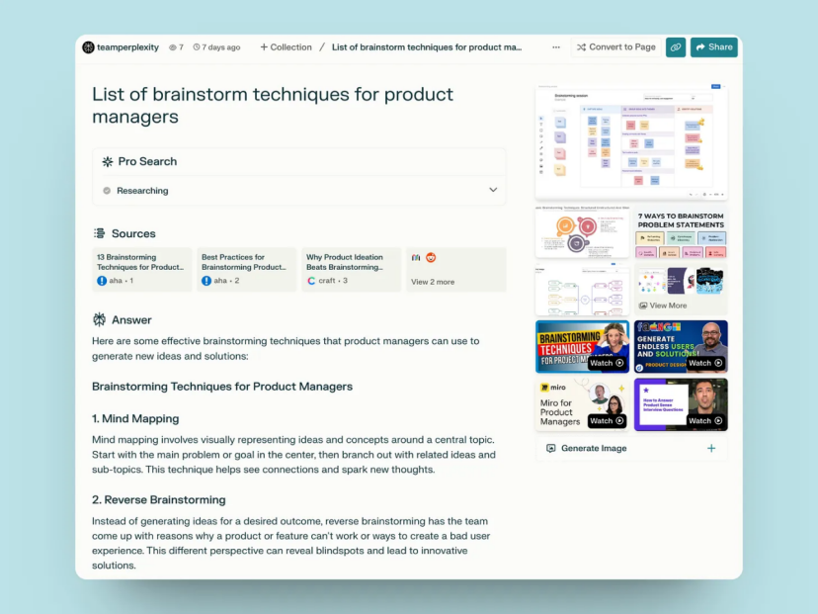The width and height of the screenshot is (818, 614).
Task: Click the 7 days ago clock icon
Action: pos(197,47)
